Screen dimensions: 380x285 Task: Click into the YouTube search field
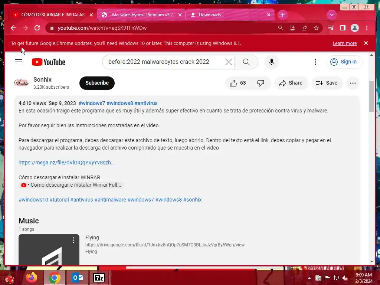pos(165,62)
